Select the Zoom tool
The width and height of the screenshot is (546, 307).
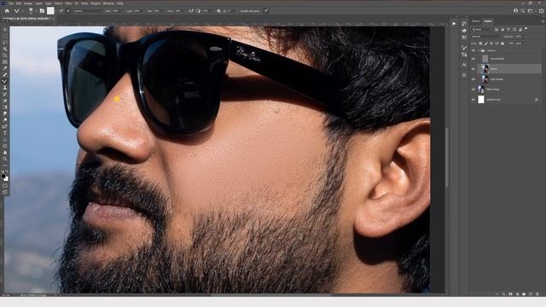click(5, 159)
